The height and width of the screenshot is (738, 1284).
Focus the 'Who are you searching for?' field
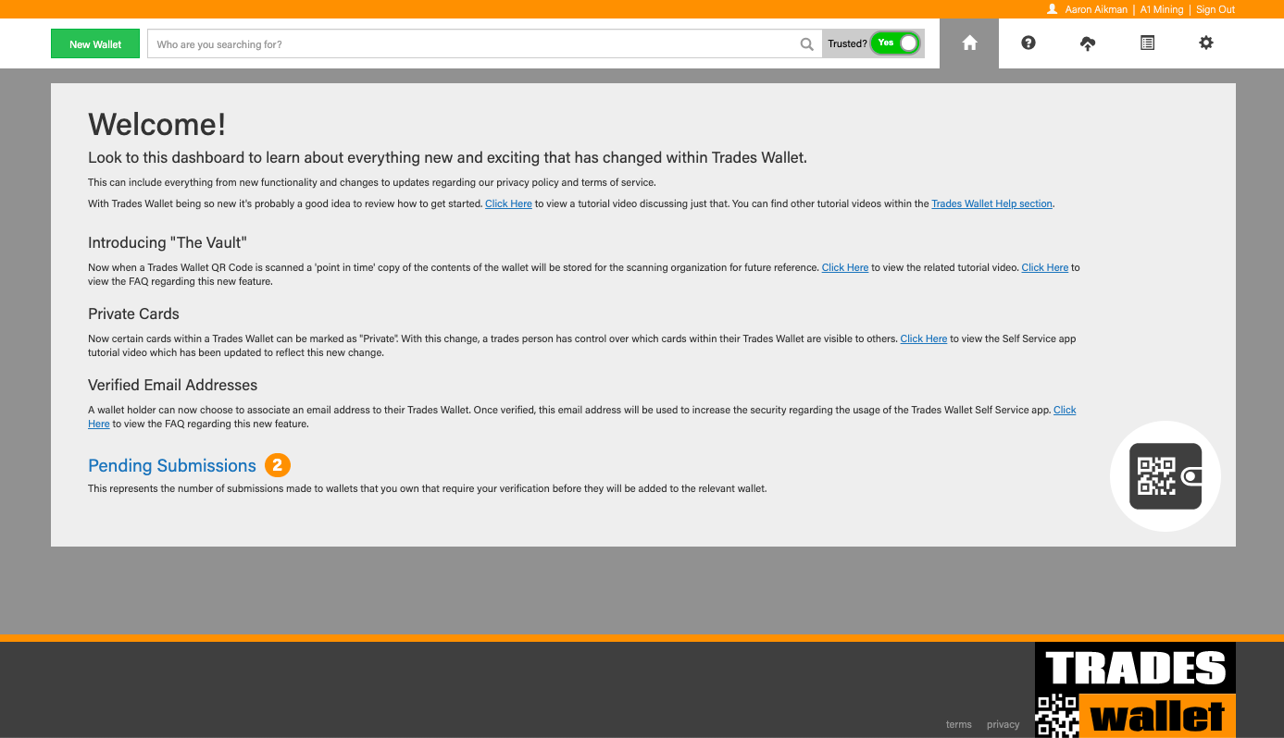pos(484,44)
